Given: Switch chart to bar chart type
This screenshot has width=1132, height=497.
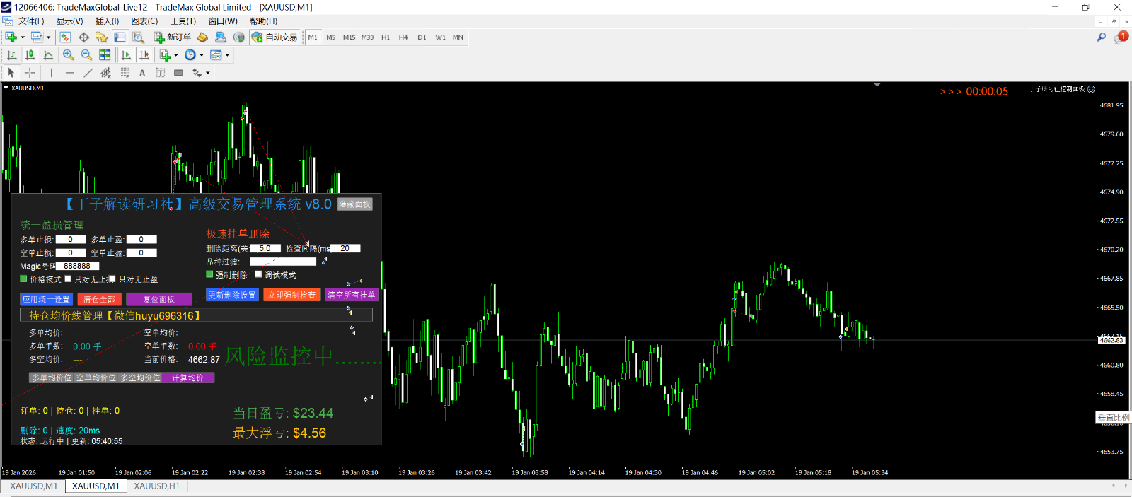Looking at the screenshot, I should (12, 54).
